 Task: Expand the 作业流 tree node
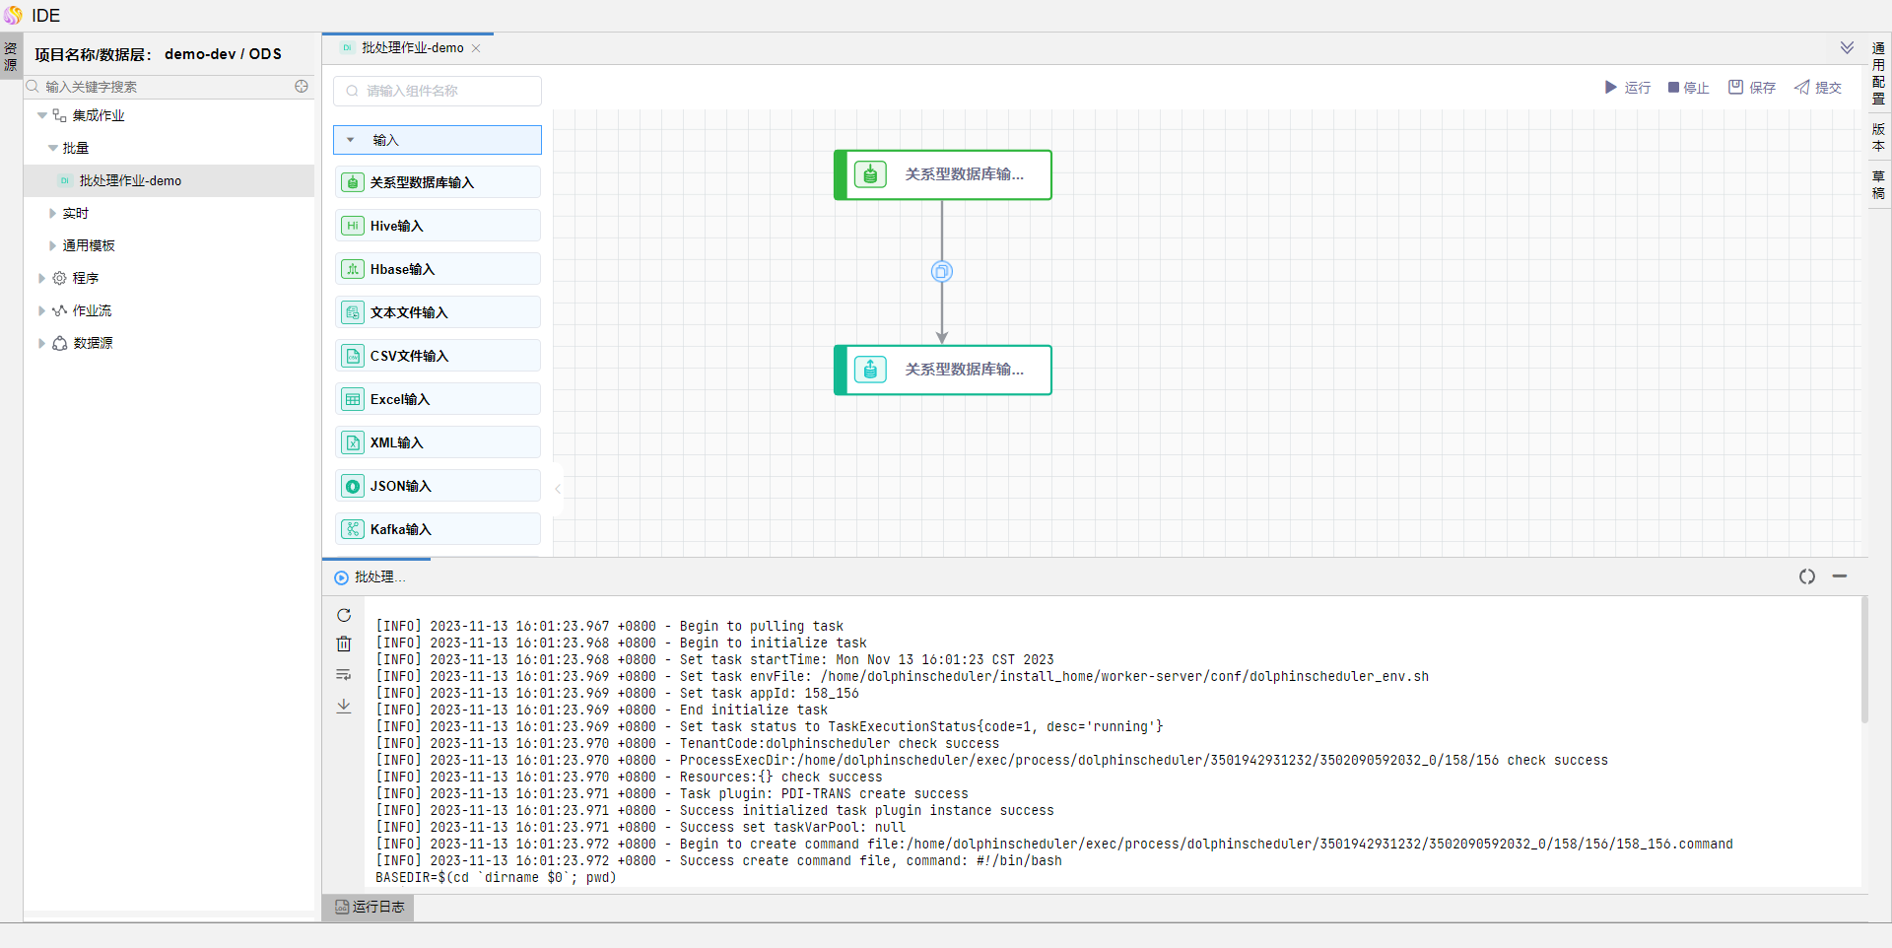[41, 310]
